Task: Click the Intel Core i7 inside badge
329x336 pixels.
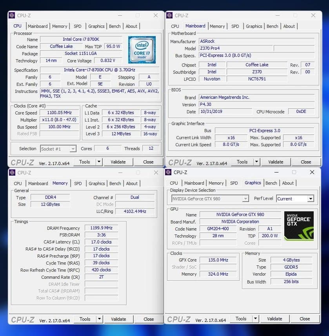Action: [142, 50]
